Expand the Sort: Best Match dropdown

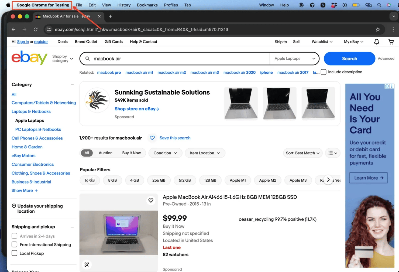(302, 153)
